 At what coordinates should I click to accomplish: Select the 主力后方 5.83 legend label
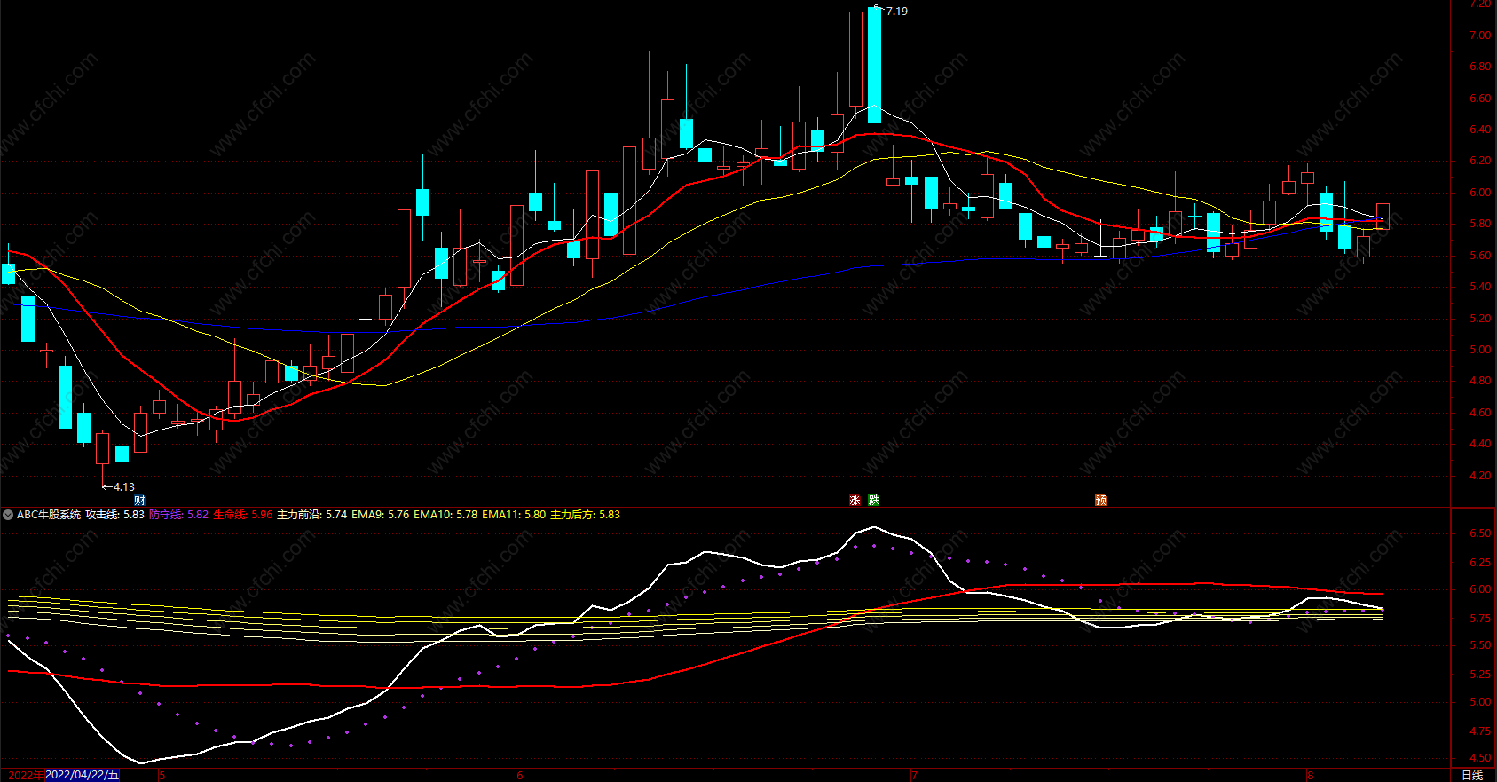coord(586,515)
